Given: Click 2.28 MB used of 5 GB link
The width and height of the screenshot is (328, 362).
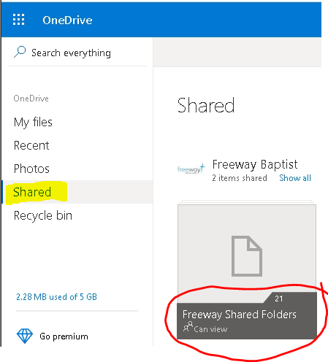Looking at the screenshot, I should coord(56,297).
